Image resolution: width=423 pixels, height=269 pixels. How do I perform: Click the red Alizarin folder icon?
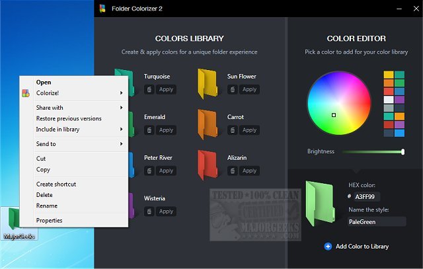point(208,165)
